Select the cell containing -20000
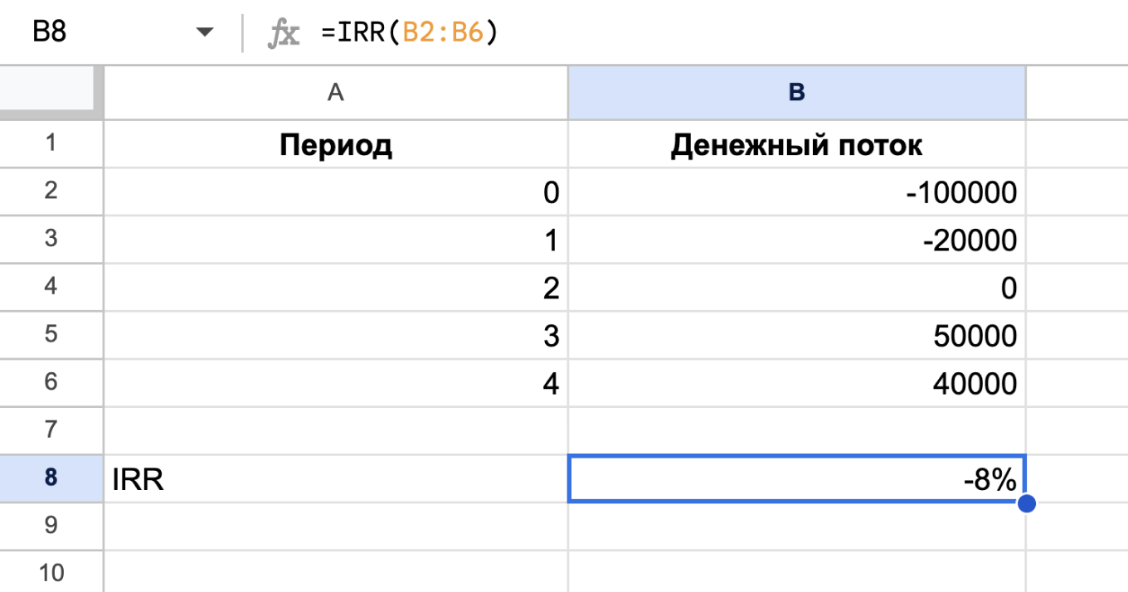Viewport: 1128px width, 592px height. [x=796, y=240]
